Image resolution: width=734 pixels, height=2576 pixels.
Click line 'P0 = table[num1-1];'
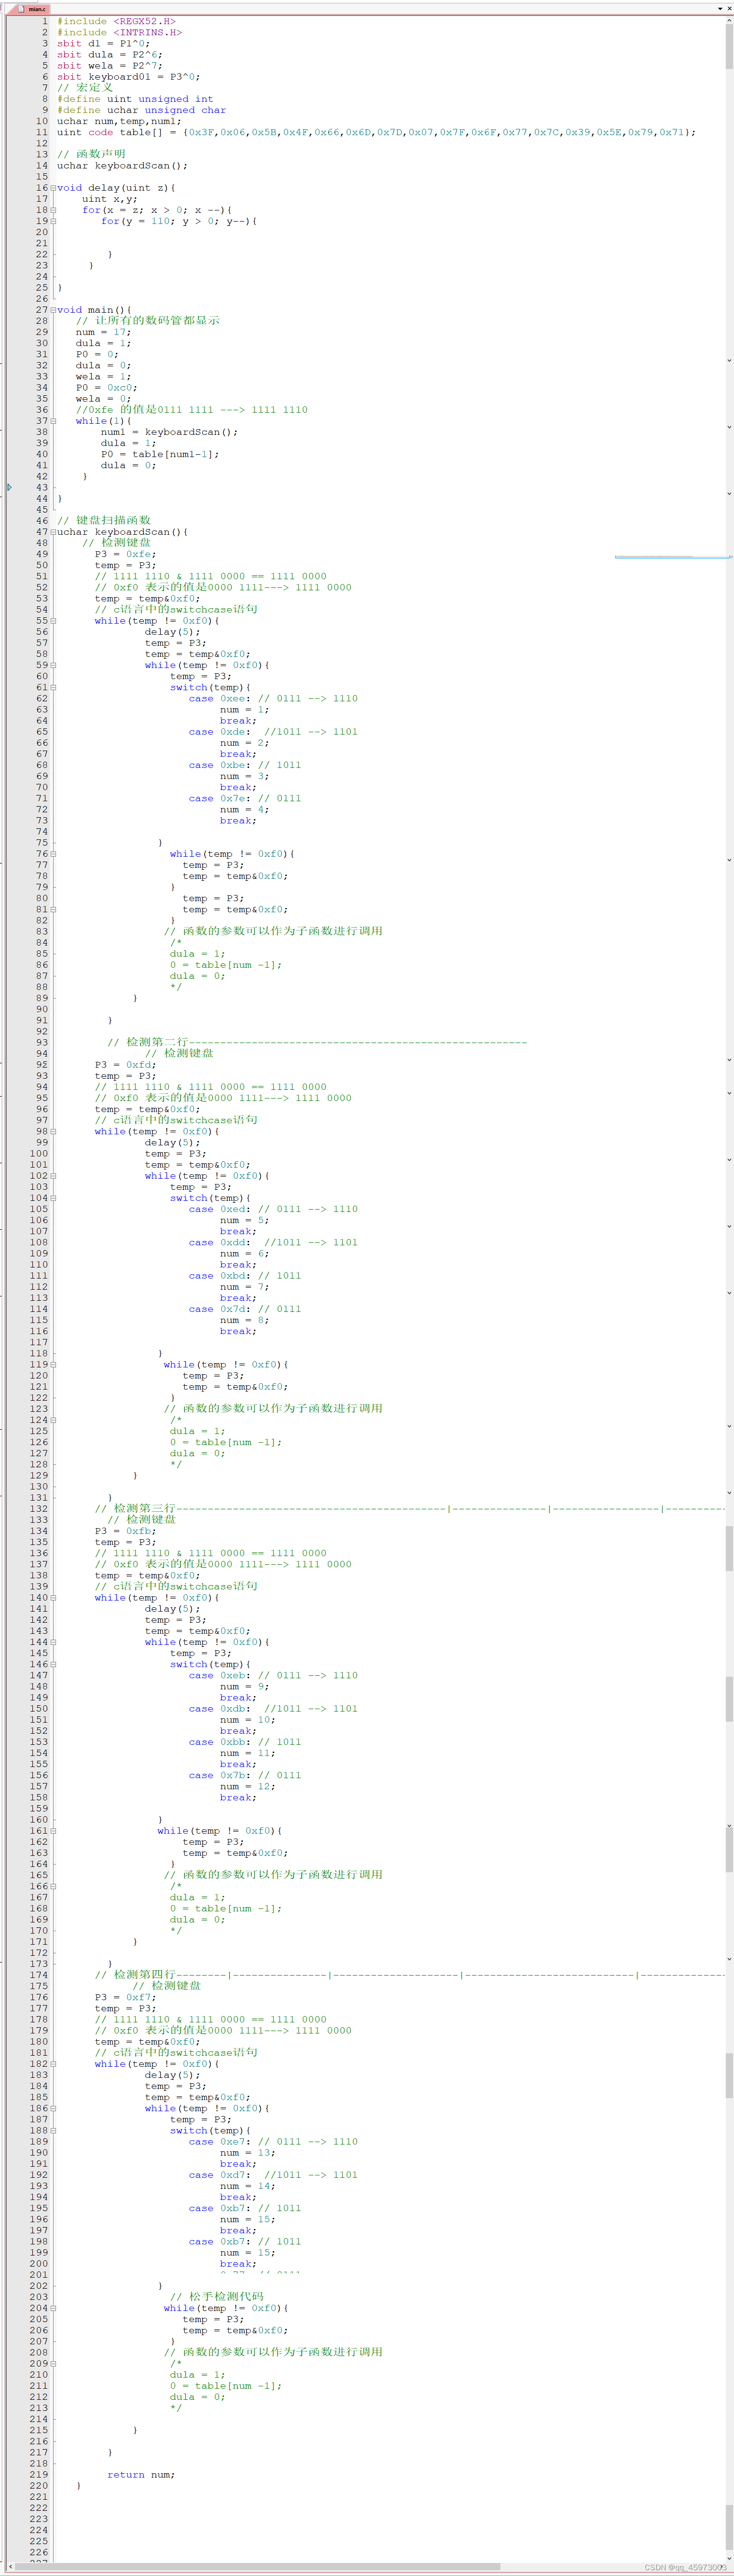(x=160, y=454)
